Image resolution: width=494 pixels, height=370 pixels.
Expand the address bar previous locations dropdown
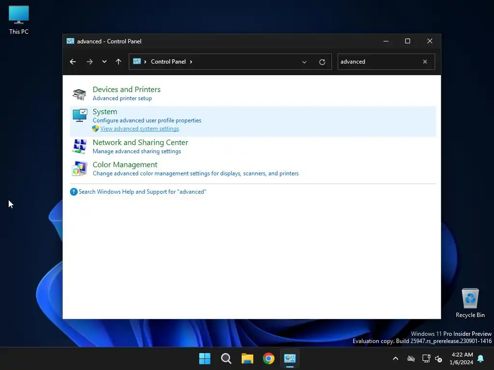(304, 62)
